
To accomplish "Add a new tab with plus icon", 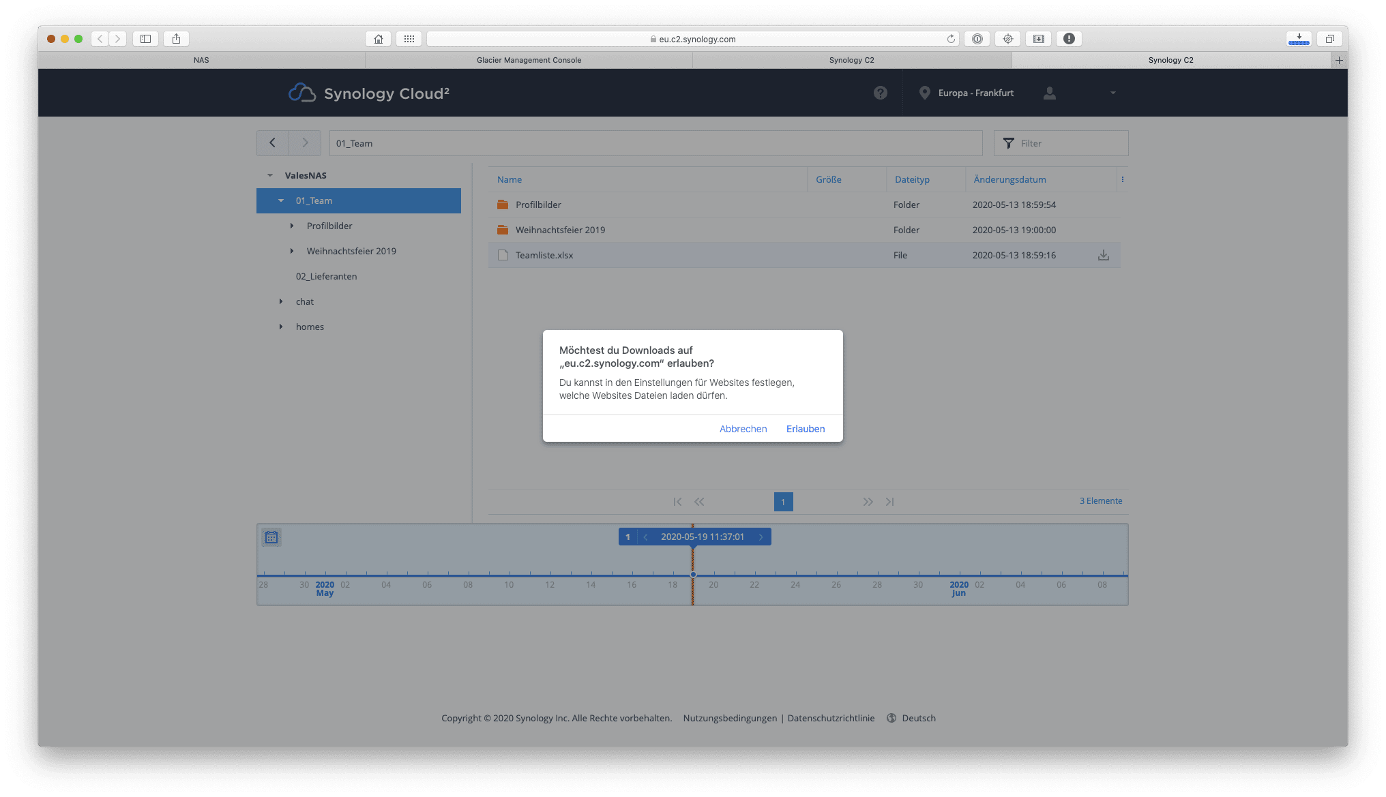I will (x=1339, y=60).
